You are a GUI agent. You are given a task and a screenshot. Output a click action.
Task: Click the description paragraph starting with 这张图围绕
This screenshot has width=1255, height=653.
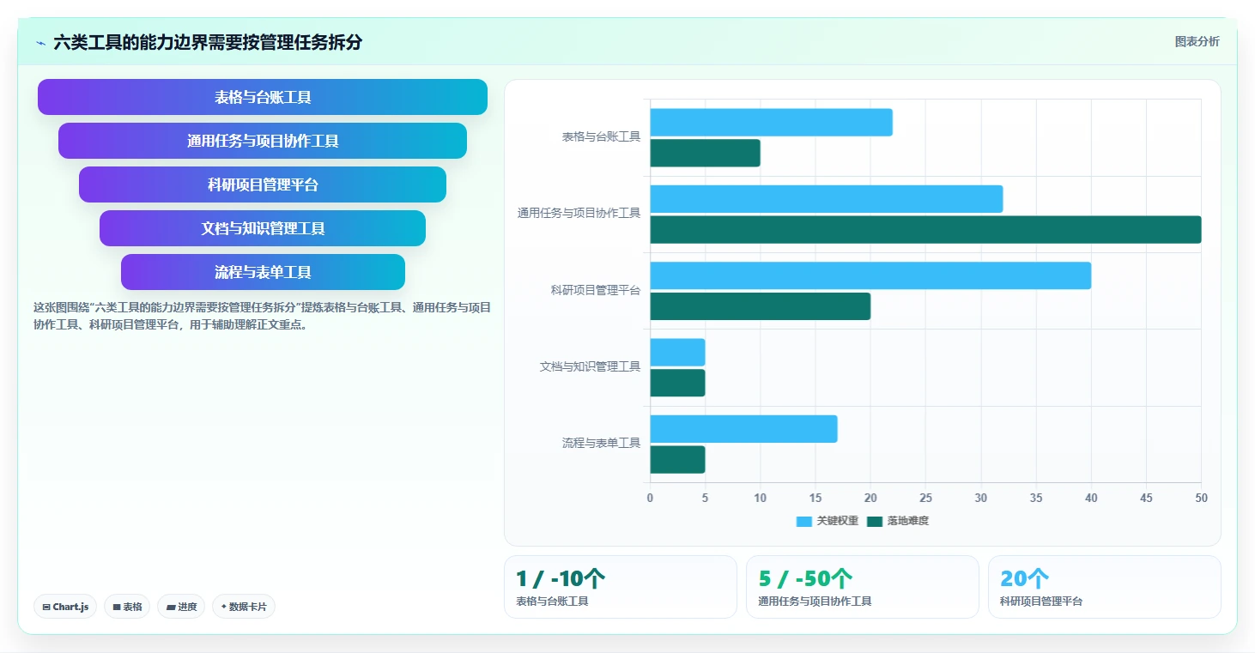pyautogui.click(x=262, y=316)
